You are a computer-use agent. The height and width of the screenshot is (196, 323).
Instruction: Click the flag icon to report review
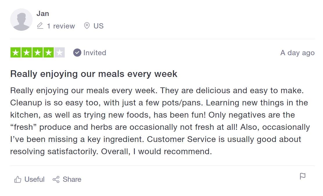click(x=302, y=176)
